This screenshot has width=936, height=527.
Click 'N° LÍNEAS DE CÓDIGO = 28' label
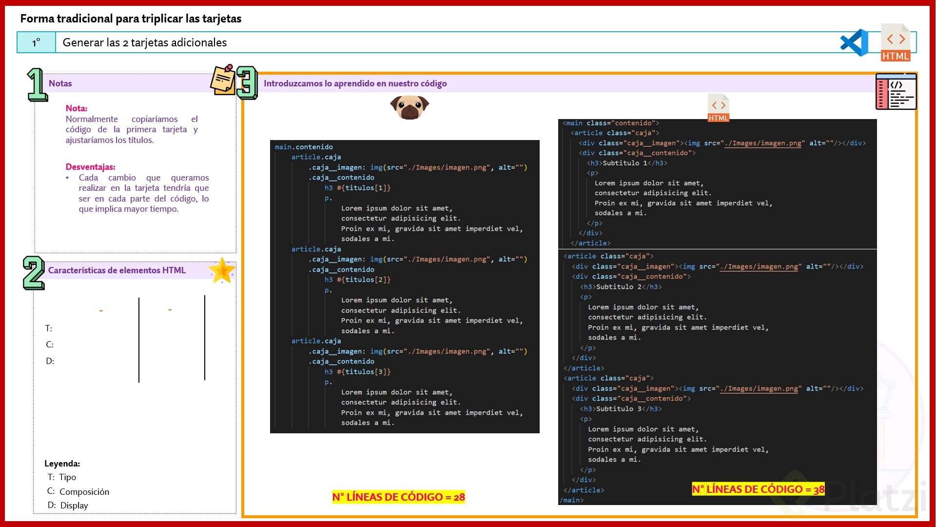[399, 497]
